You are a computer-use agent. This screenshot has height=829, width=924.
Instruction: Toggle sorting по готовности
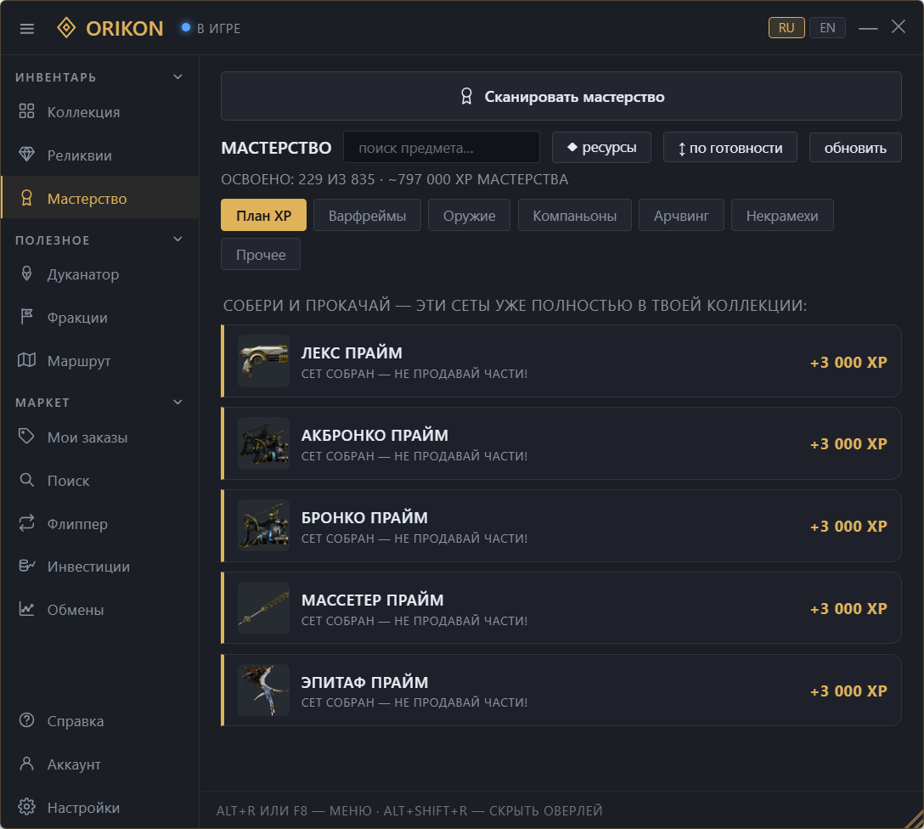point(730,147)
